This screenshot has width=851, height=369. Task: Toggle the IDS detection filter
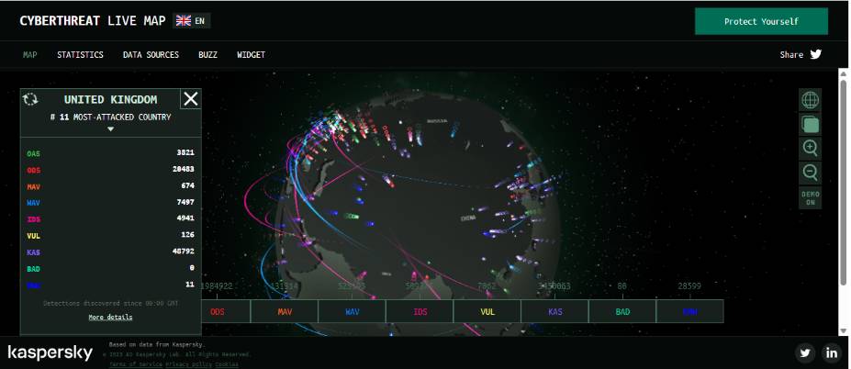pos(420,312)
